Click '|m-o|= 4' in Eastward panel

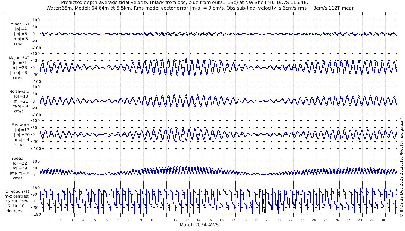click(x=20, y=140)
